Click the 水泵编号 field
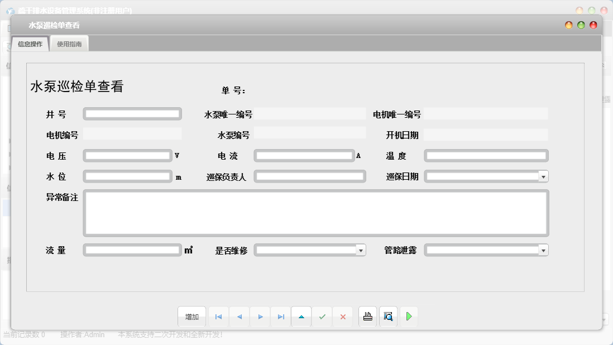This screenshot has height=345, width=613. click(310, 133)
